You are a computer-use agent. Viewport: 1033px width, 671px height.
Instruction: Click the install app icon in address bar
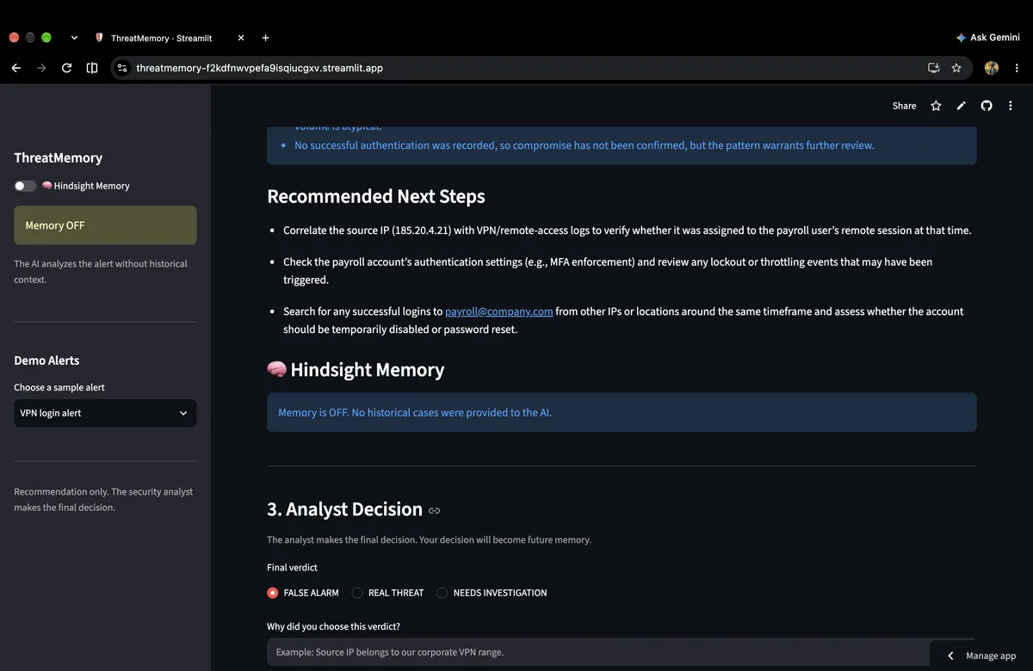[933, 68]
